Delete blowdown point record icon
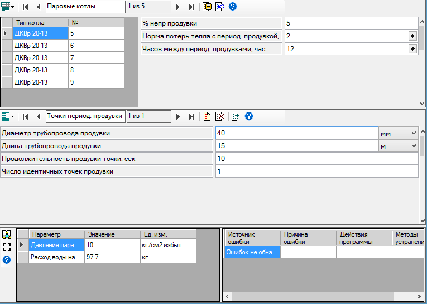The image size is (427, 304). coord(220,116)
